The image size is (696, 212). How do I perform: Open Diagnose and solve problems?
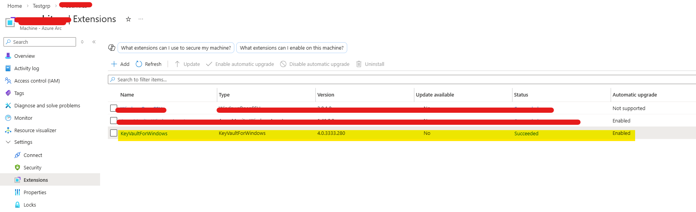pos(47,105)
